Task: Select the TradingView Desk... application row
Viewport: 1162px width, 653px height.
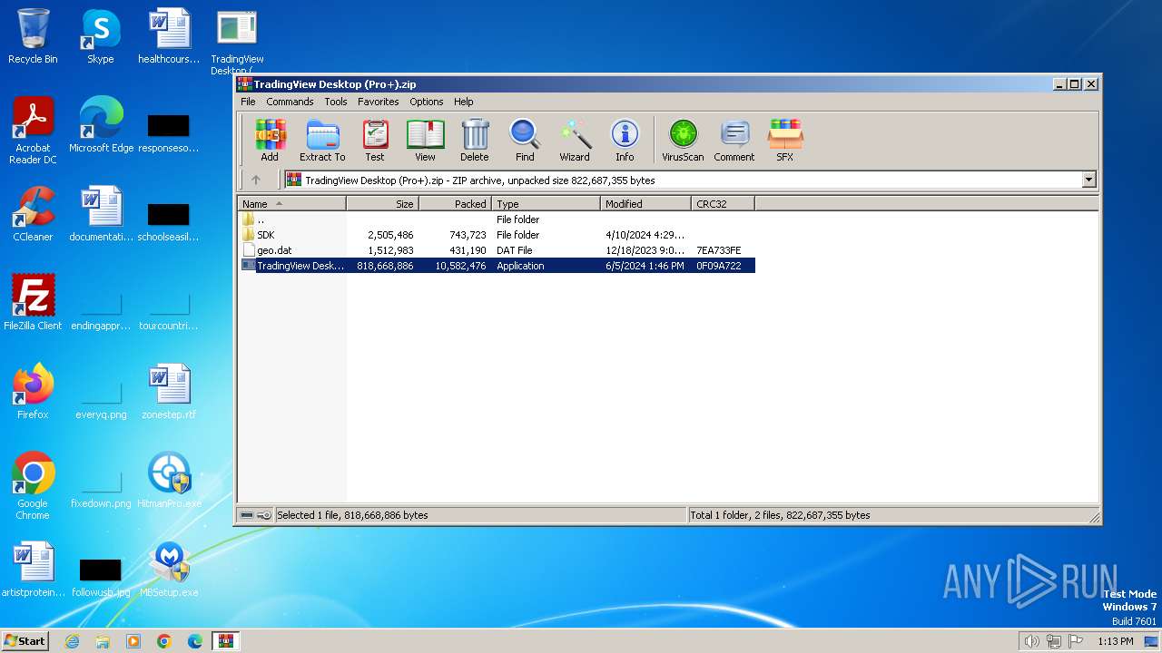Action: (x=497, y=266)
